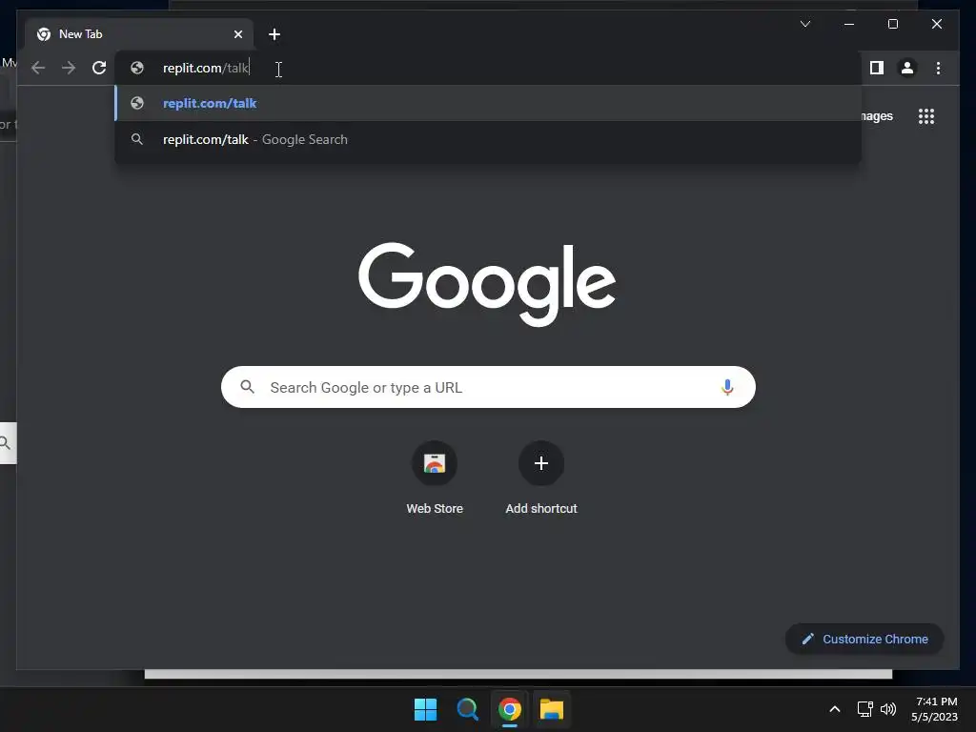This screenshot has height=732, width=976.
Task: Toggle the Chrome side panel
Action: click(877, 68)
